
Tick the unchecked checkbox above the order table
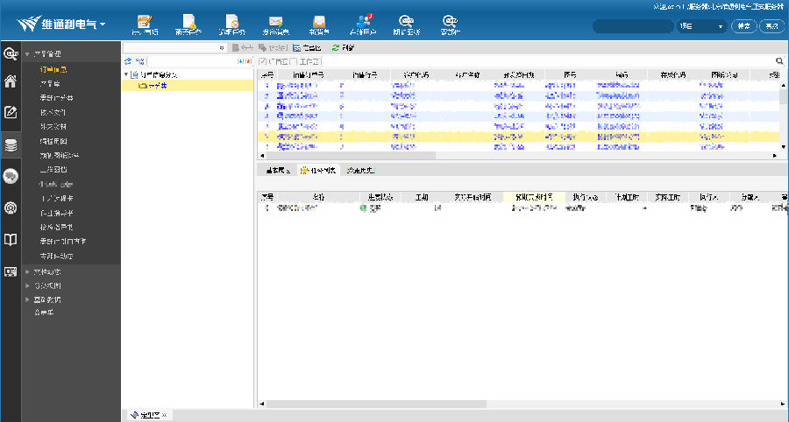(292, 61)
